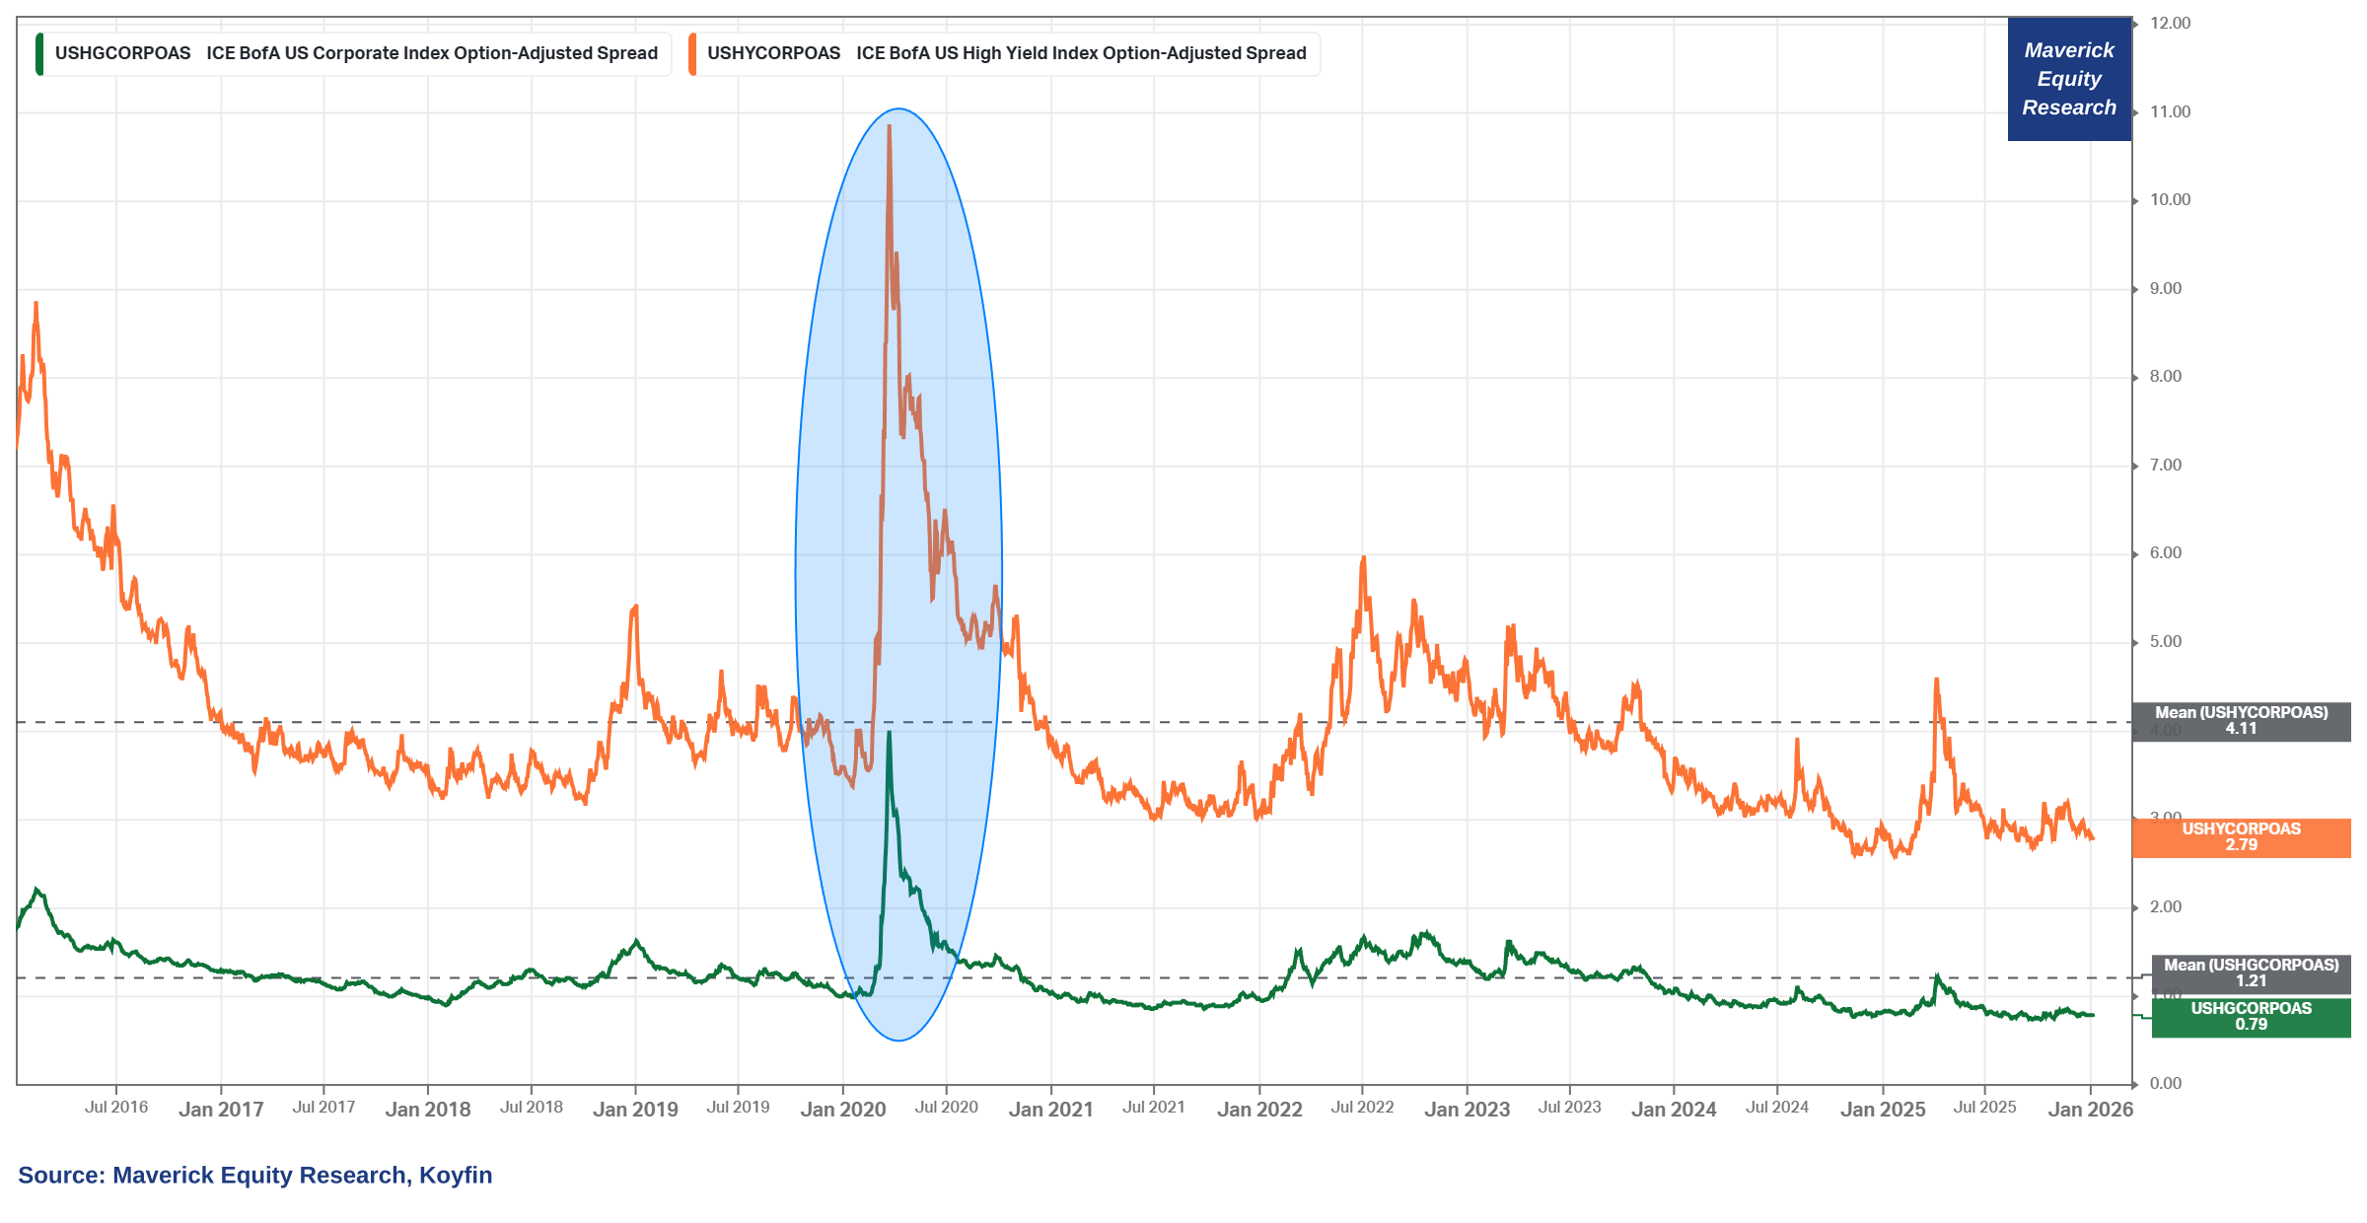Click the Mean (USHGCORPOAS) 1.21 label
This screenshot has width=2367, height=1223.
tap(2251, 973)
